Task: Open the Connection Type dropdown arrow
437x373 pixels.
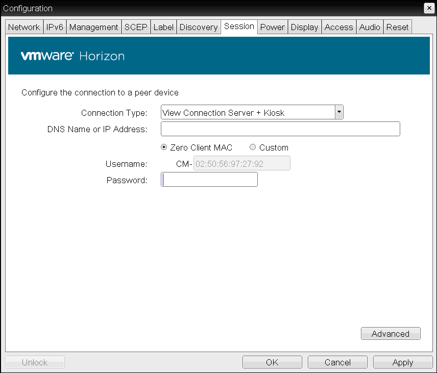Action: 339,112
